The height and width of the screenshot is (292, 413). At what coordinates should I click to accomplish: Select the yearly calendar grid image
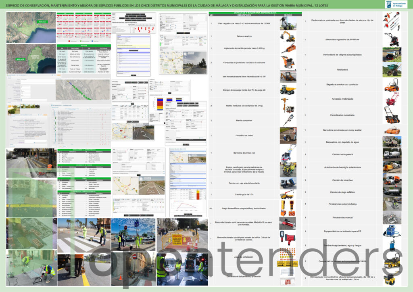coord(84,27)
